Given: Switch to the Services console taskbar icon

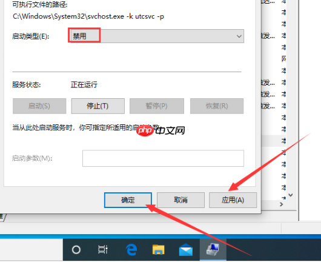Looking at the screenshot, I should click(x=213, y=250).
